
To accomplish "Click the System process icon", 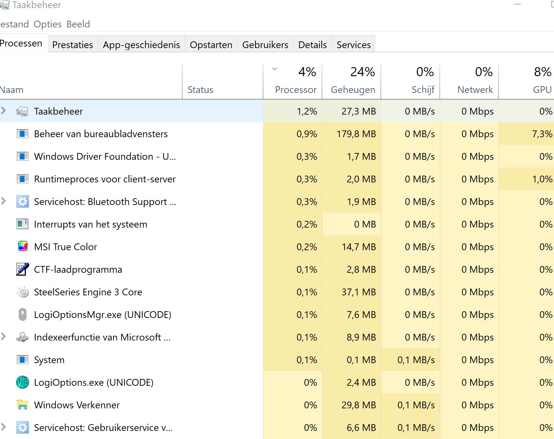I will [x=22, y=360].
